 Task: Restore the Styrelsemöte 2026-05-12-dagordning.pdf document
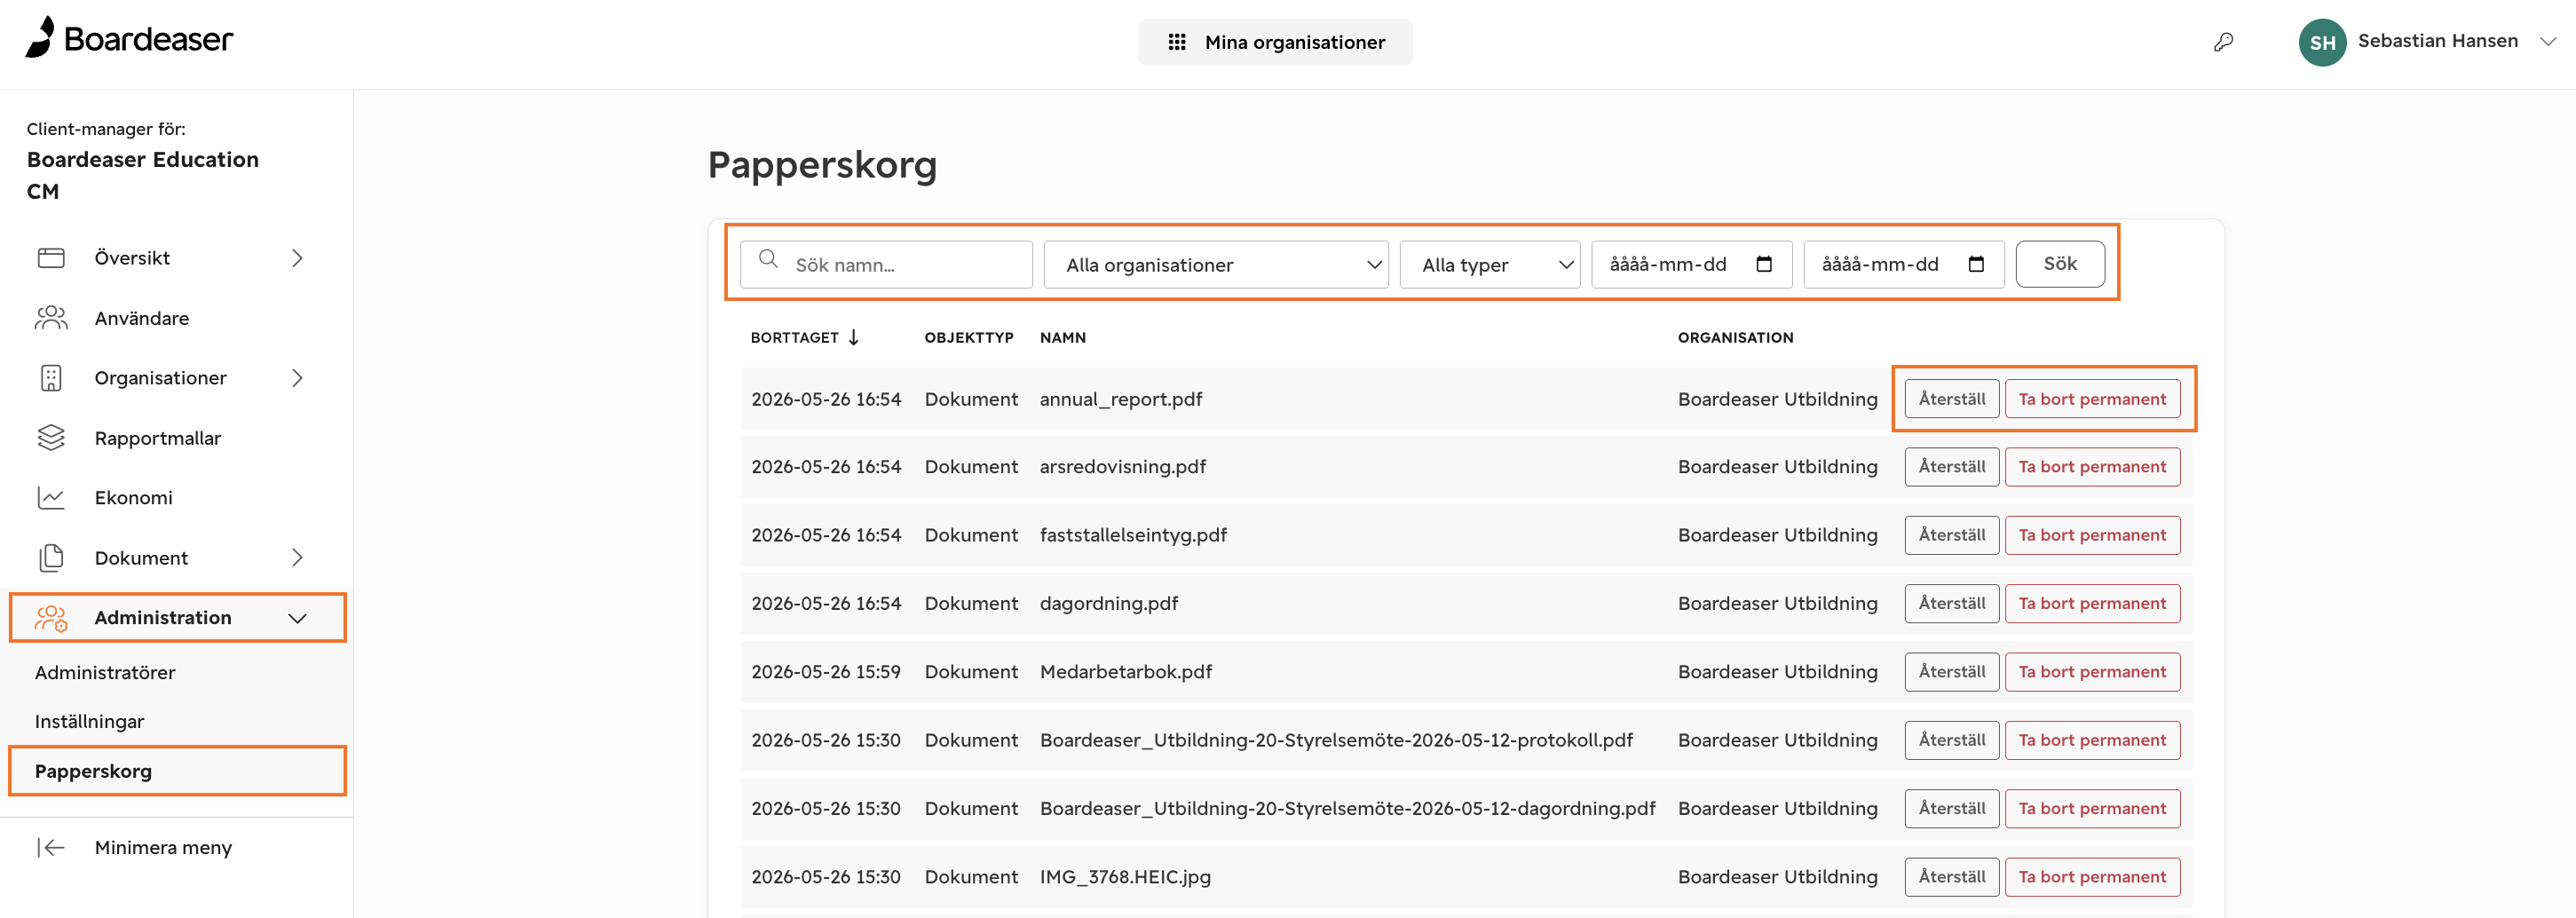(1952, 809)
